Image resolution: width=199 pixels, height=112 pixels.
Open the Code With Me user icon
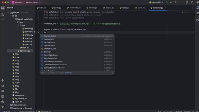pyautogui.click(x=187, y=2)
